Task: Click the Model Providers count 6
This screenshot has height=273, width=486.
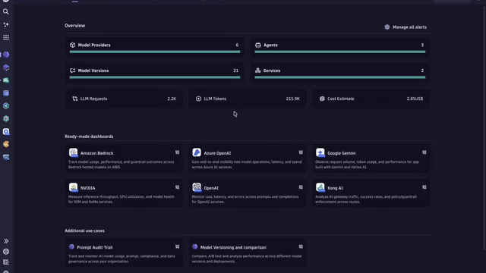Action: click(x=237, y=45)
